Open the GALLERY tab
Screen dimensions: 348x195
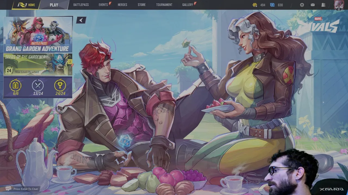(x=188, y=5)
